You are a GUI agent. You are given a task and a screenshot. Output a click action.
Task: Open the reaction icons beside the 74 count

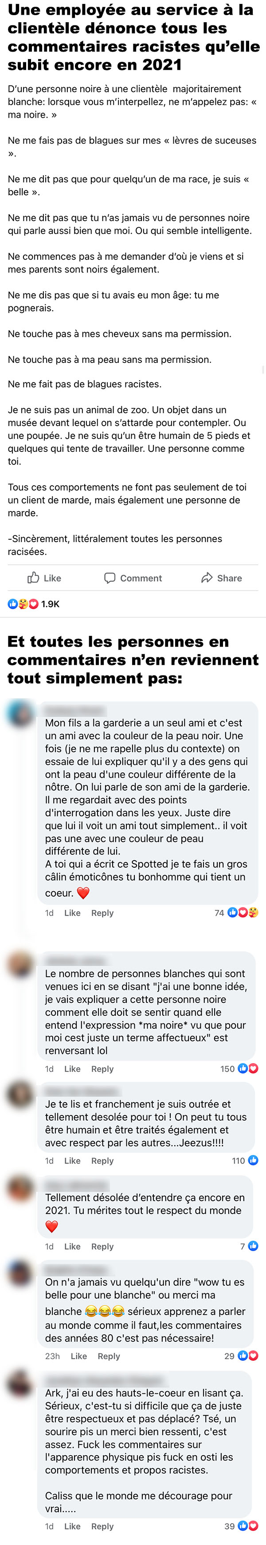click(243, 912)
